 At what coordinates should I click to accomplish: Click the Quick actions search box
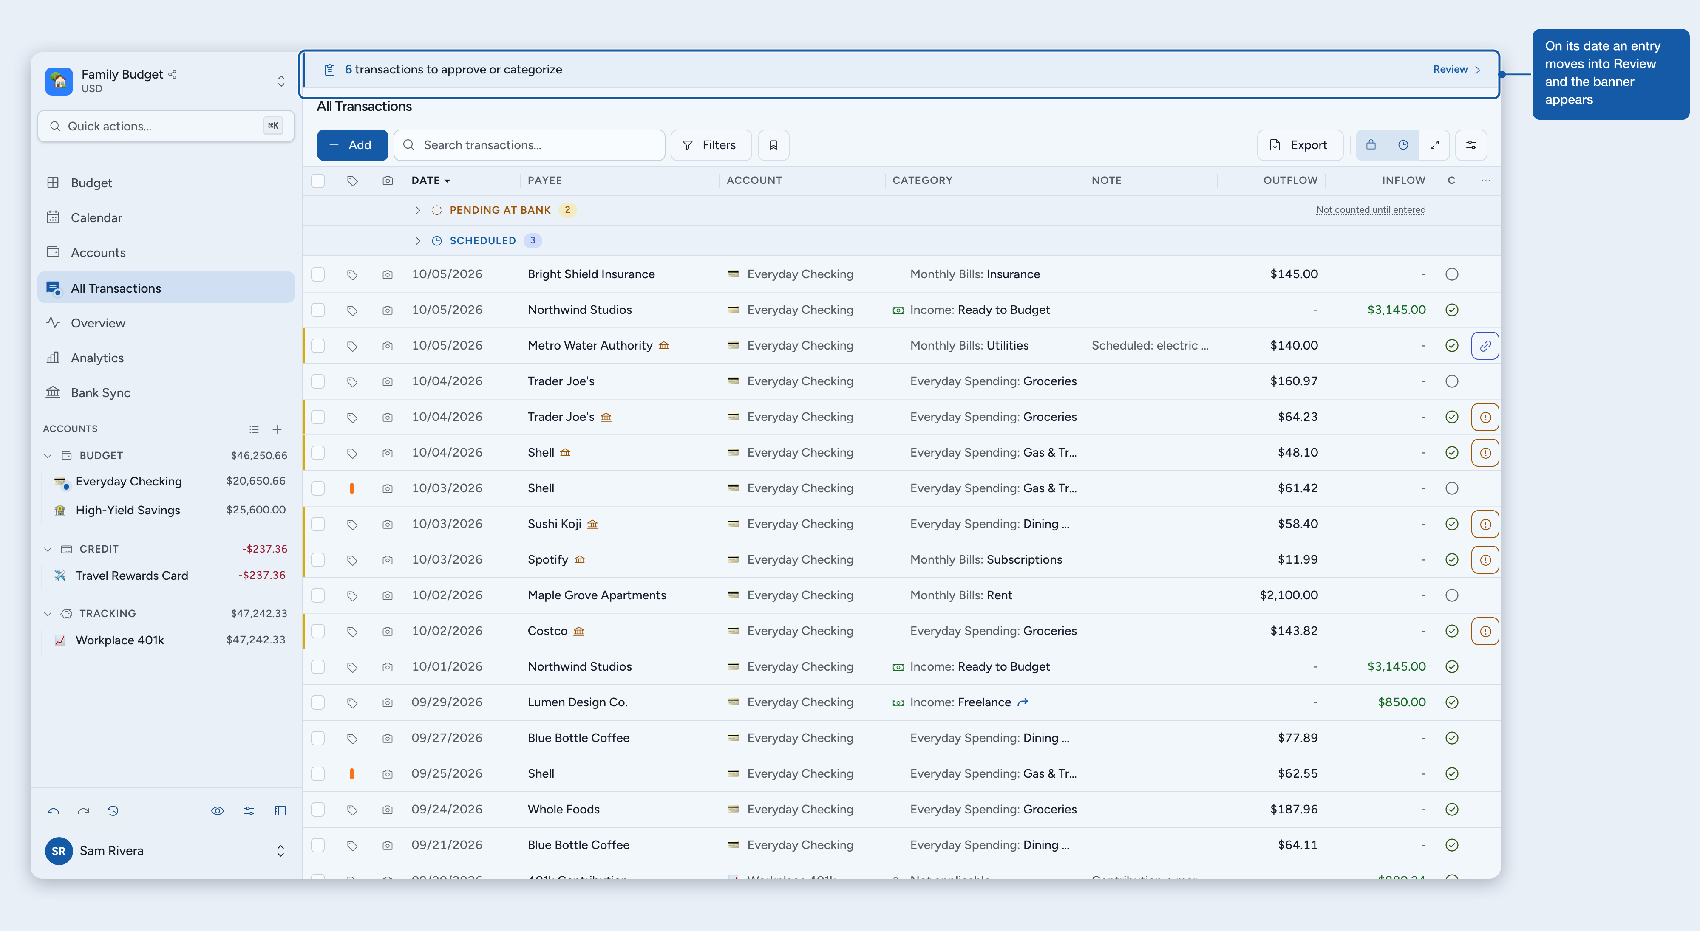(x=166, y=126)
